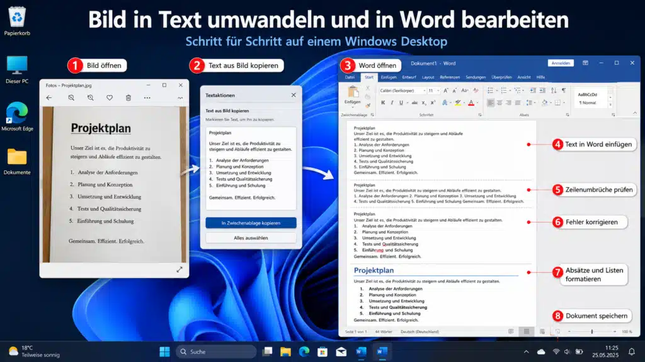
Task: Click the numbered list icon
Action: click(x=503, y=90)
